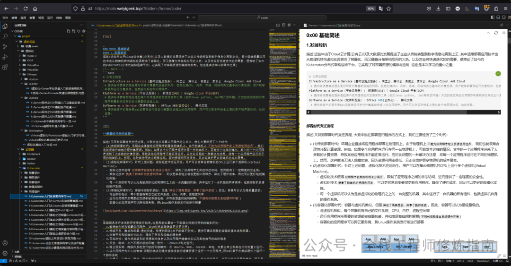The image size is (511, 266).
Task: Open the Extensions view
Action: click(5, 68)
